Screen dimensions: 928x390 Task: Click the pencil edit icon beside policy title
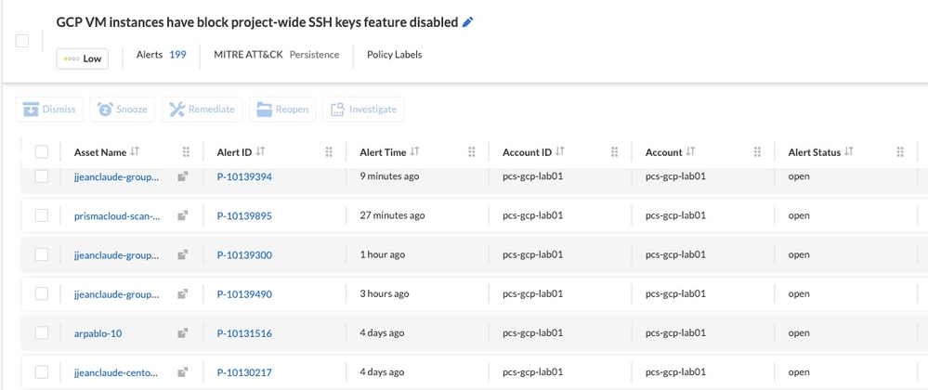pyautogui.click(x=468, y=21)
